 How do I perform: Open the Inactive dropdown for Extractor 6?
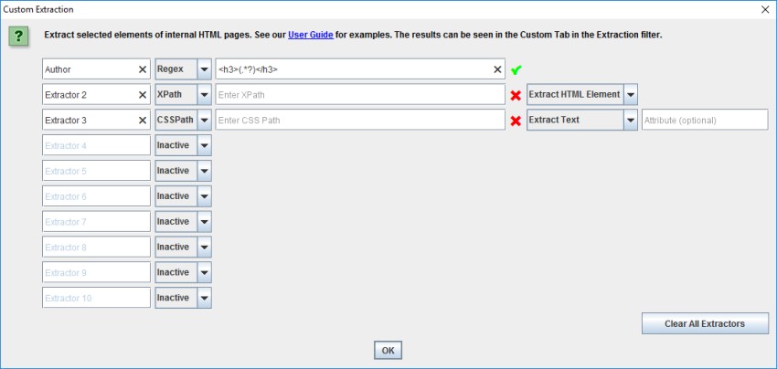184,196
